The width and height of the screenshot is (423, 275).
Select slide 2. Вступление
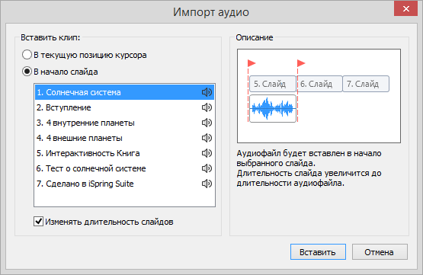click(x=124, y=107)
